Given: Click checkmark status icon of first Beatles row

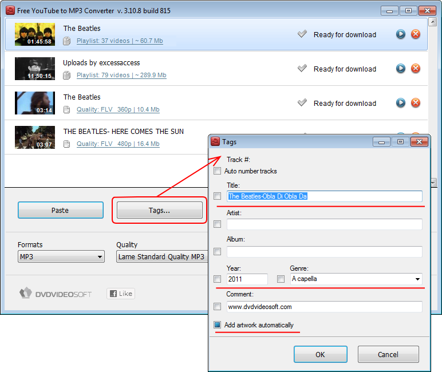Looking at the screenshot, I should (x=302, y=34).
